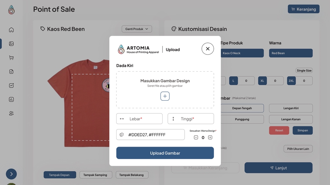Screen dimensions: 330x185
Task: Select Punggung placement option
Action: click(242, 119)
